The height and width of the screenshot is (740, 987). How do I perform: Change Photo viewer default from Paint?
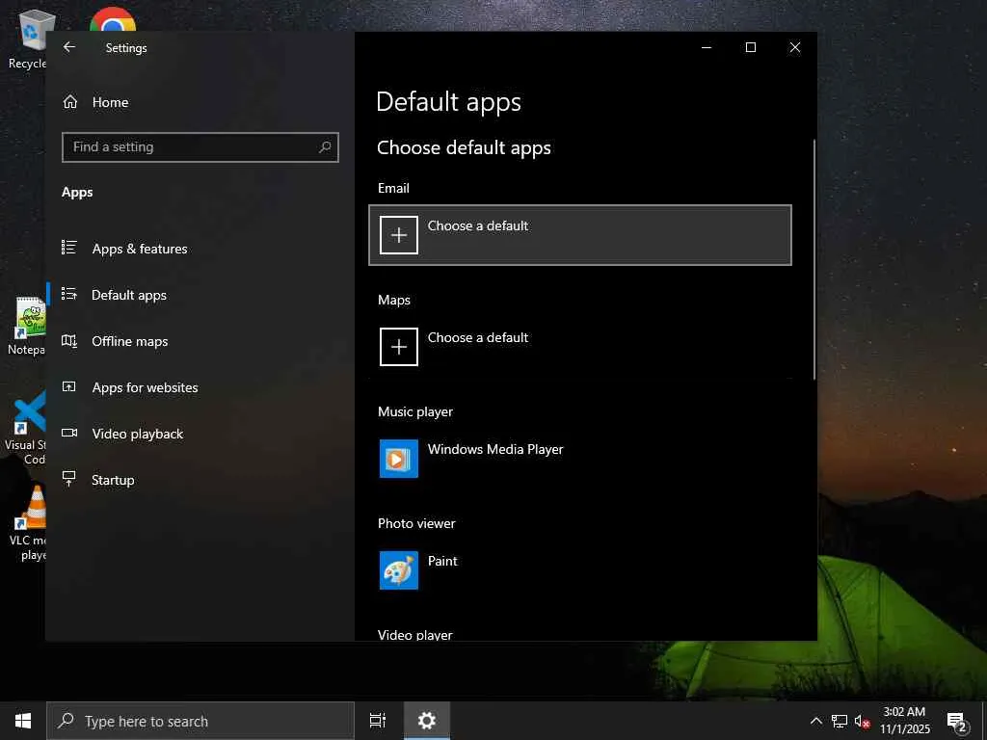[579, 570]
